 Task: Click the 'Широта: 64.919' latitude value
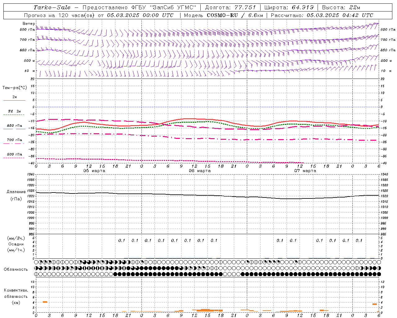(289, 7)
